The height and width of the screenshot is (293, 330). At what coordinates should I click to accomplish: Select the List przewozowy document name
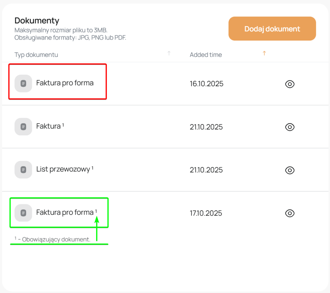(63, 169)
